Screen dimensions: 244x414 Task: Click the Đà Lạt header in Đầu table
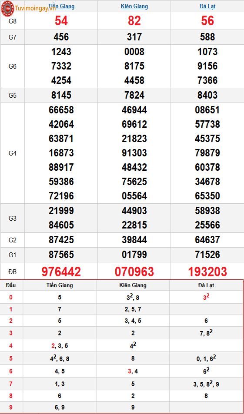coord(206,285)
